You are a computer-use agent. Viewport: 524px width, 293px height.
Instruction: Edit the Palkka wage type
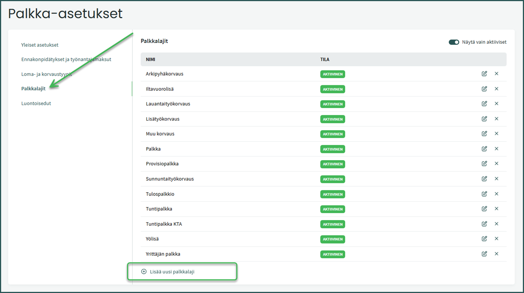484,149
